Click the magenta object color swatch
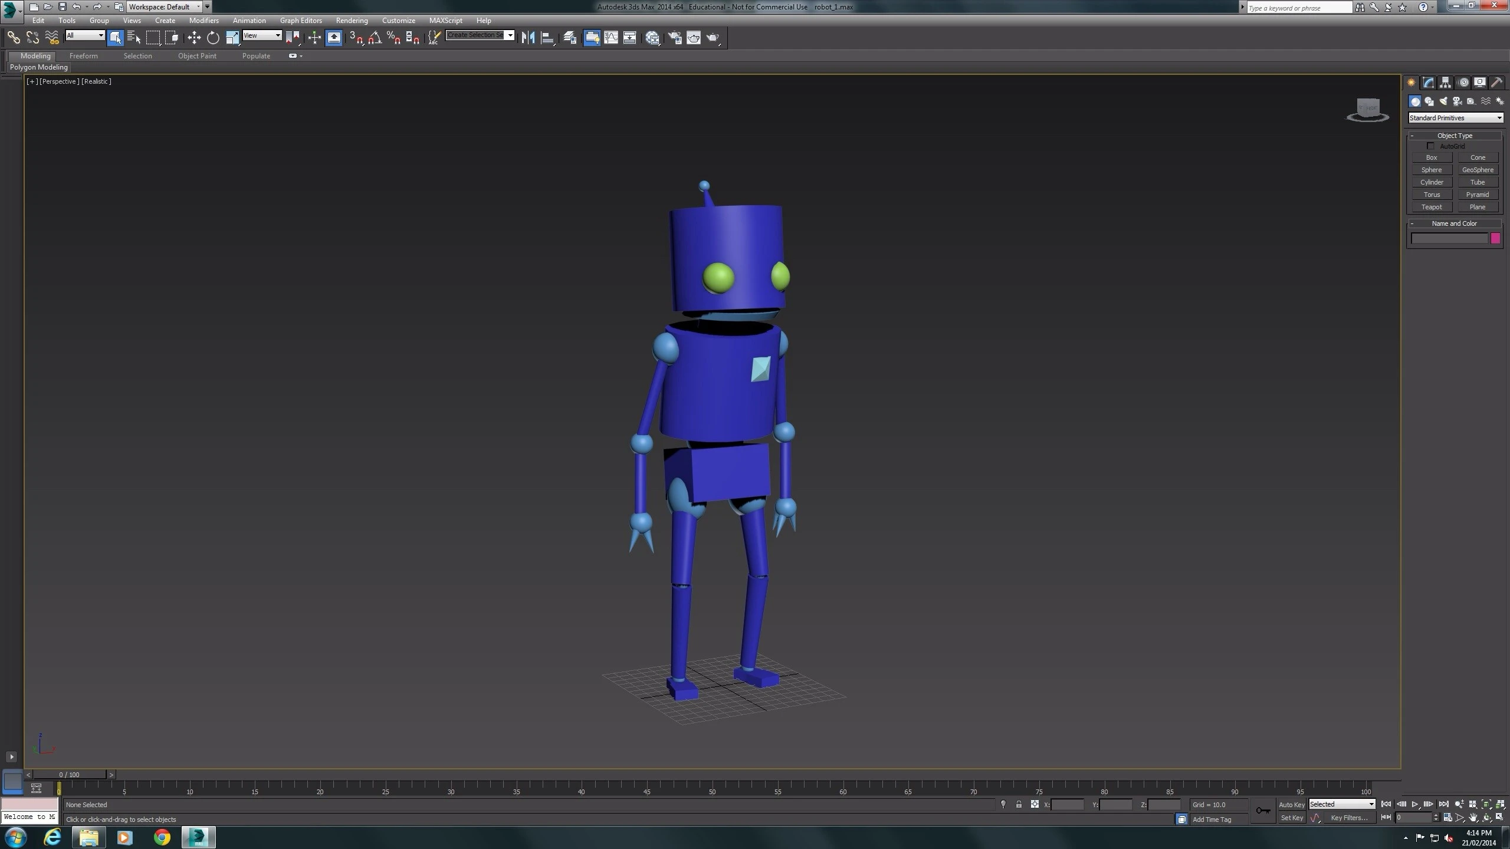This screenshot has height=849, width=1510. click(x=1495, y=238)
